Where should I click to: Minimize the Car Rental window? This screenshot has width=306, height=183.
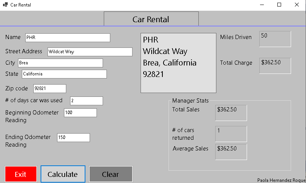click(262, 5)
